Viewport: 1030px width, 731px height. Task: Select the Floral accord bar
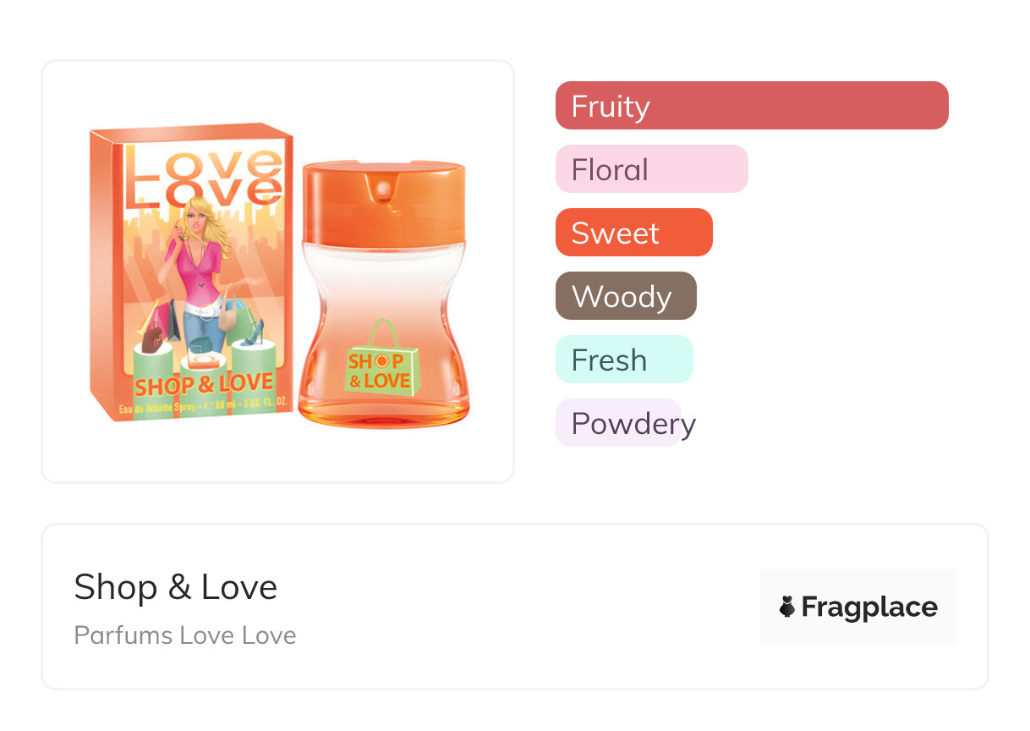651,169
